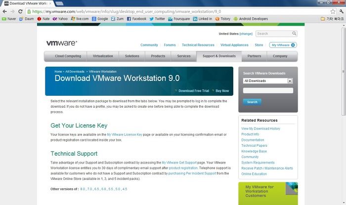Open the Zum bookmark
Image resolution: width=346 pixels, height=205 pixels.
click(118, 19)
